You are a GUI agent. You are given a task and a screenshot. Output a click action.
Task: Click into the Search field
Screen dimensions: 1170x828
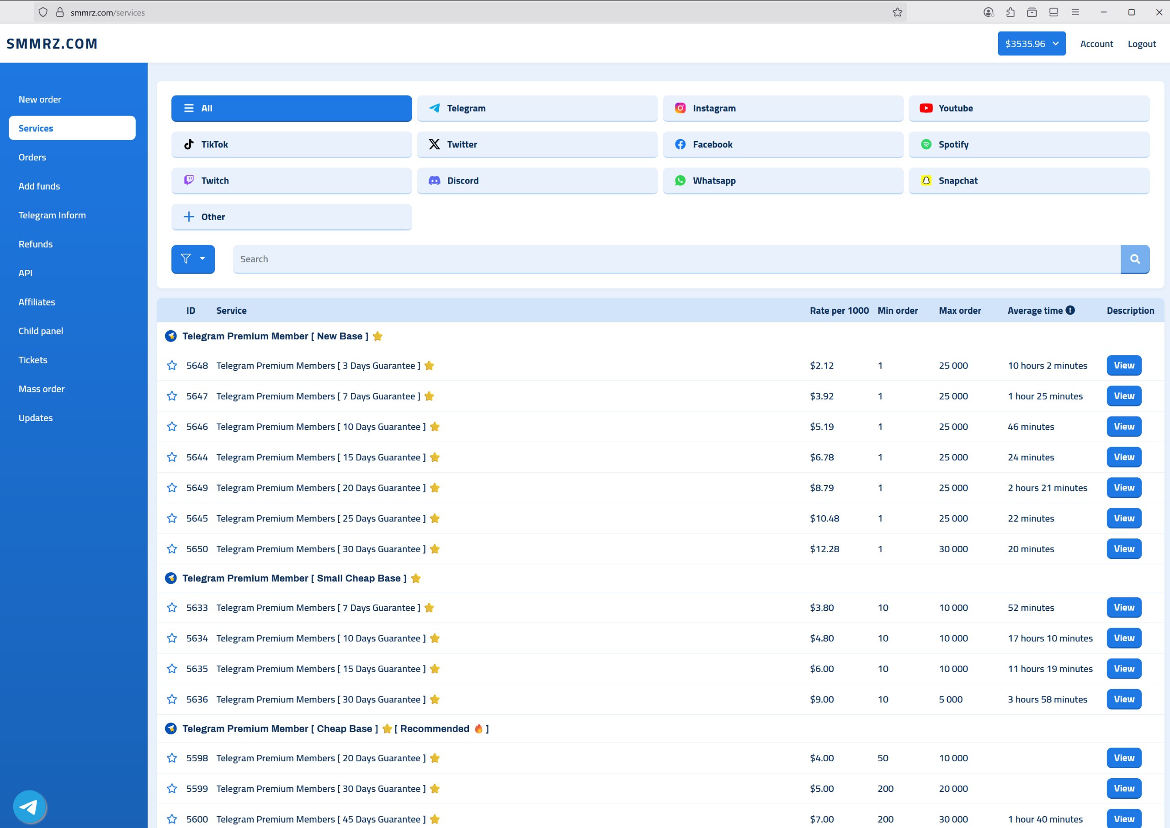click(676, 259)
